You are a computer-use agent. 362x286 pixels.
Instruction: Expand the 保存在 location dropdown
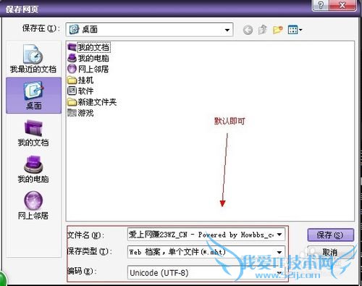coord(227,30)
